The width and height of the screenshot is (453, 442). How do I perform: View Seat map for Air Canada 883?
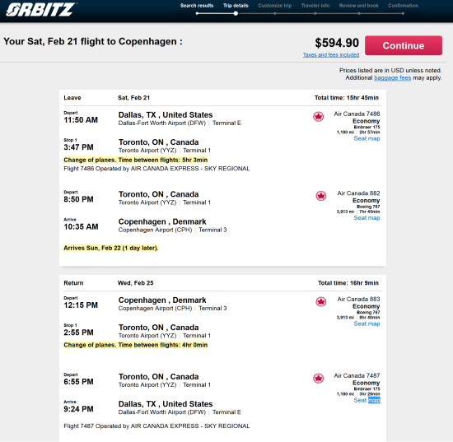coord(367,323)
